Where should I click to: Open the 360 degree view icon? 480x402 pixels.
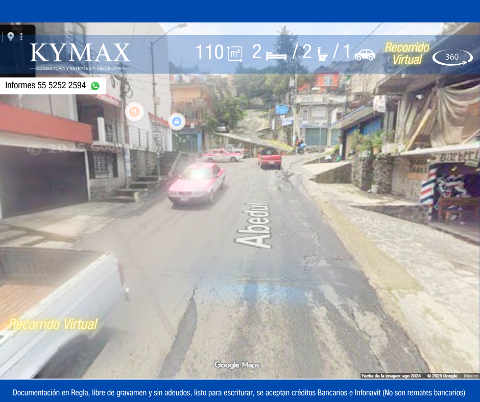coord(452,57)
